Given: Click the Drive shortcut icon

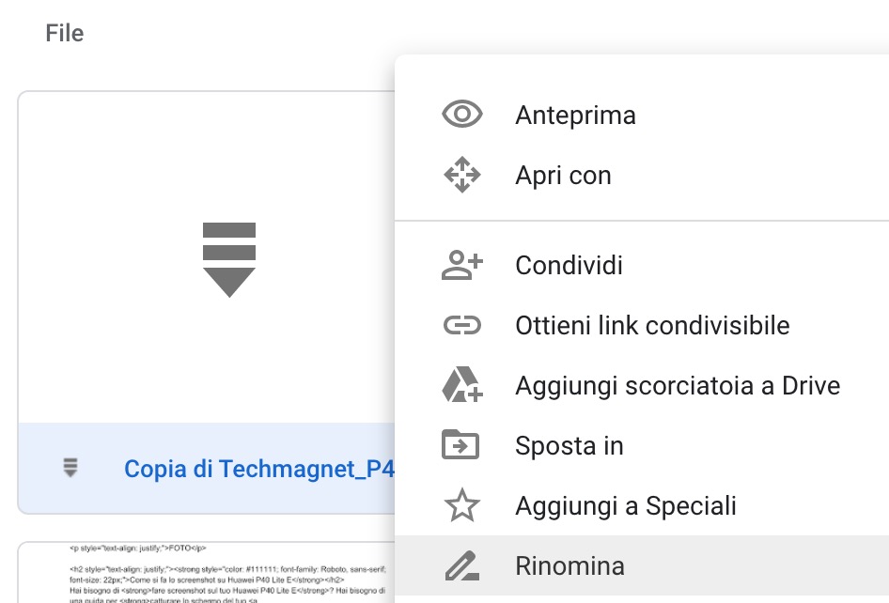Looking at the screenshot, I should pyautogui.click(x=461, y=386).
